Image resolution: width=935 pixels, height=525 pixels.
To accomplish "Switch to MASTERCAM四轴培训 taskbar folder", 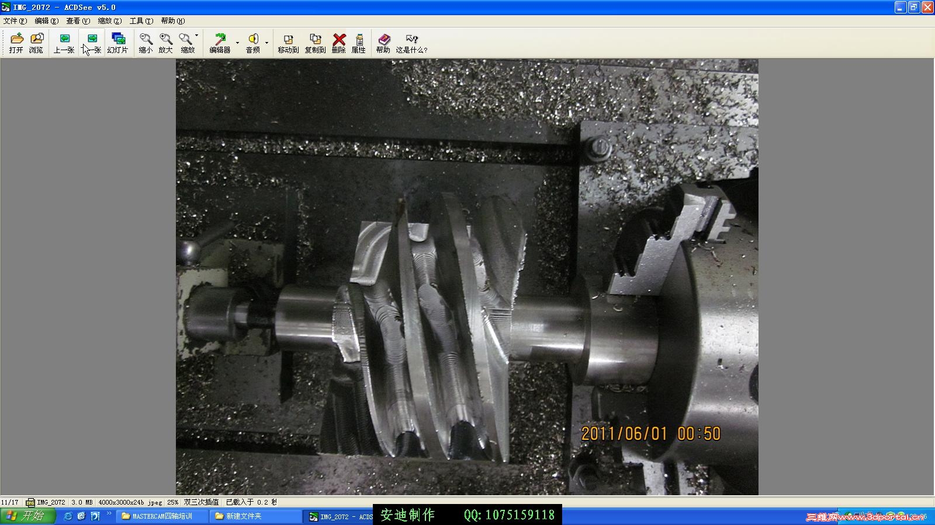I will [162, 516].
